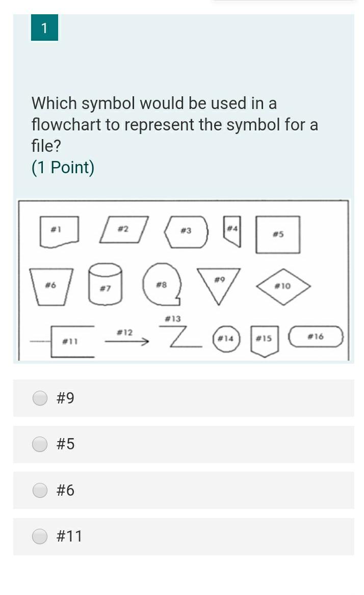Click the diamond decision symbol #10
364x595 pixels.
click(x=283, y=286)
